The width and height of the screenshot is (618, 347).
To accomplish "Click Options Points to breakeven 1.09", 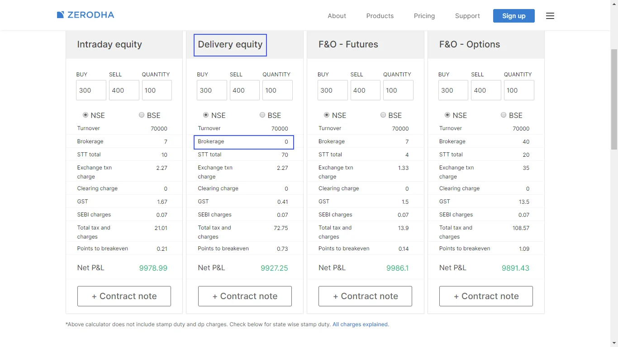I will tap(524, 249).
